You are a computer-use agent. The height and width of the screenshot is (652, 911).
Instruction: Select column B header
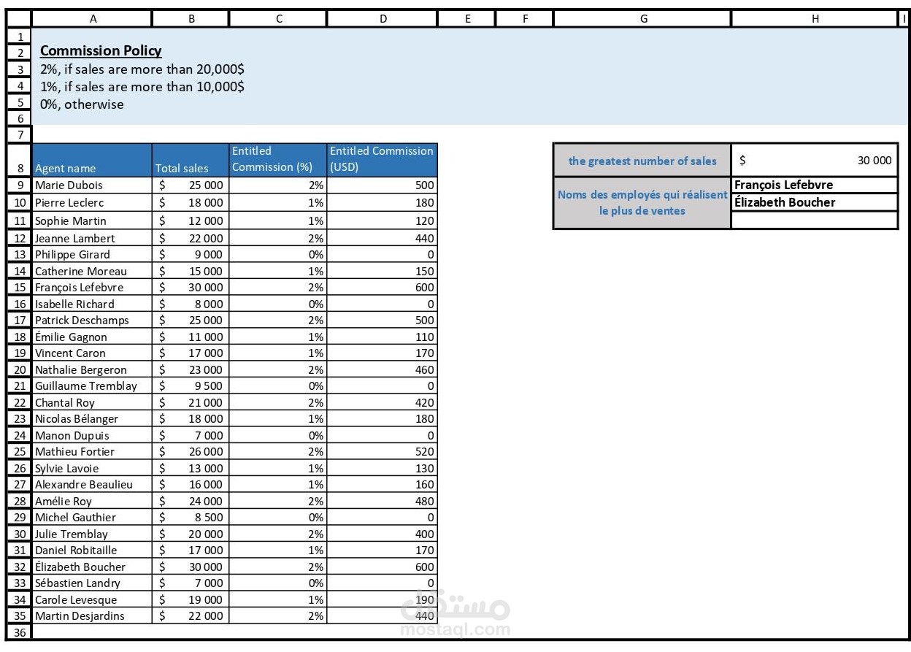[x=191, y=20]
